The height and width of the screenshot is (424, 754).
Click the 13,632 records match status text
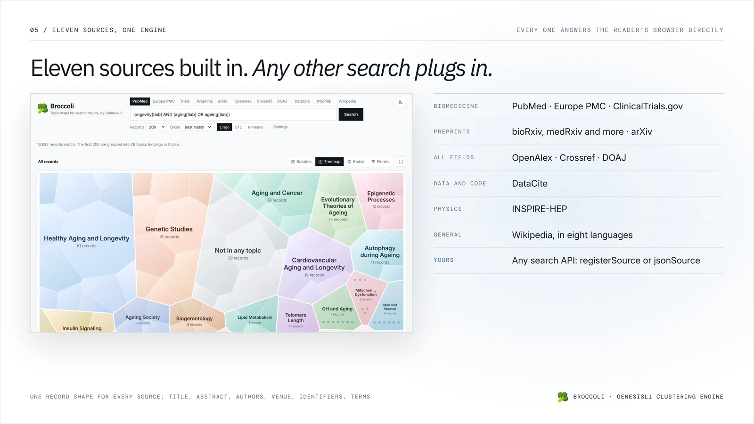[x=108, y=145]
